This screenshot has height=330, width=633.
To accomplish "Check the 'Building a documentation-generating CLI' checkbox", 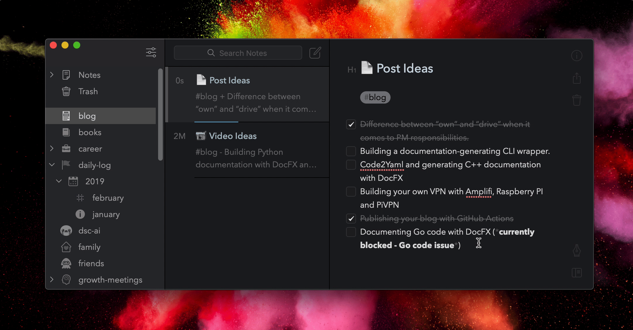I will tap(351, 151).
